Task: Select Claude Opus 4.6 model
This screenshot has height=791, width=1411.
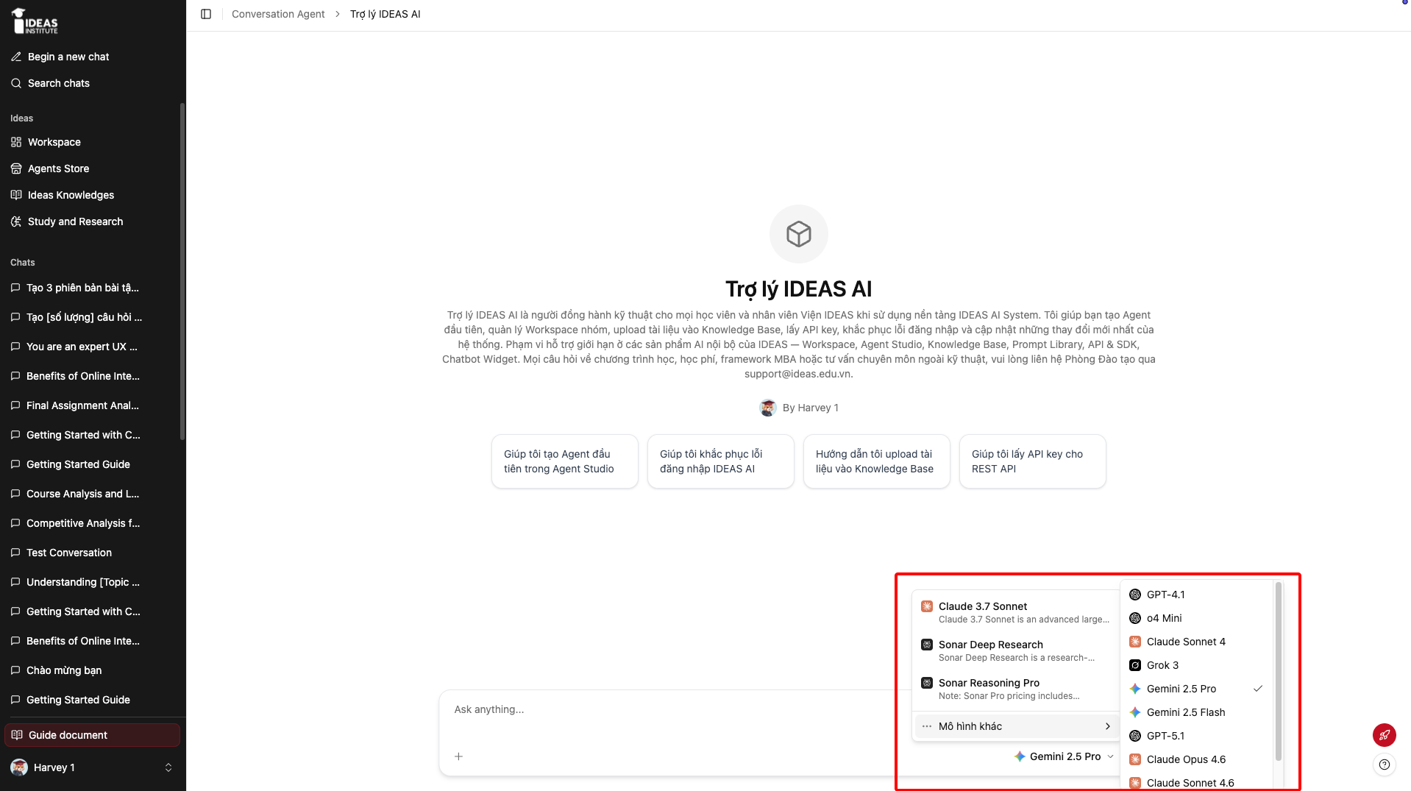Action: (x=1197, y=759)
